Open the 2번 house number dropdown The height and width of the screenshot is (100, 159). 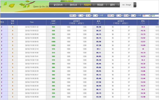pyautogui.click(x=146, y=16)
